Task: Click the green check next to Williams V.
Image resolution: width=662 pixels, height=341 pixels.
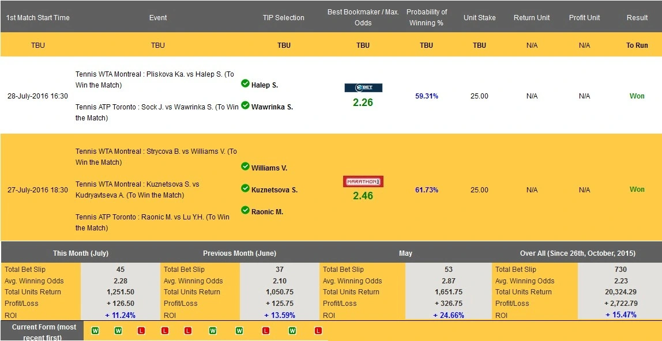Action: (245, 167)
